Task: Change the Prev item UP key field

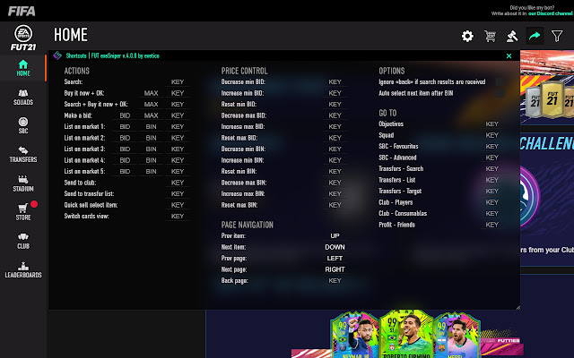Action: pyautogui.click(x=335, y=236)
